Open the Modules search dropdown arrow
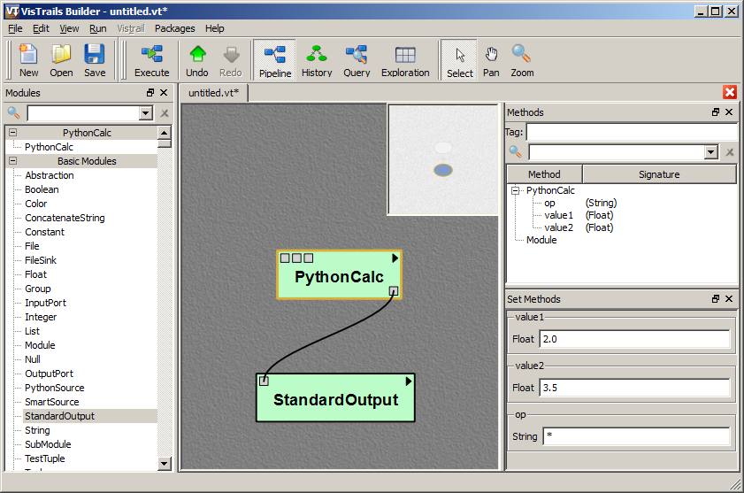This screenshot has width=744, height=493. [x=146, y=113]
